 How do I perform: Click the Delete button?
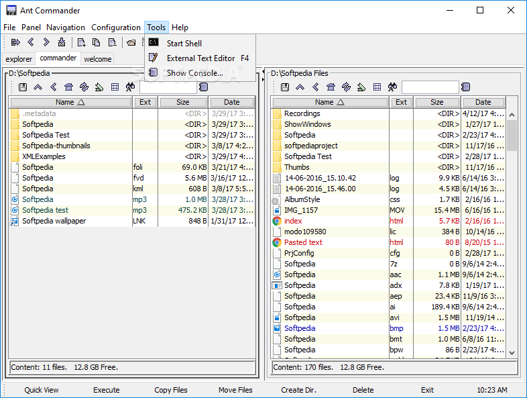(x=363, y=390)
